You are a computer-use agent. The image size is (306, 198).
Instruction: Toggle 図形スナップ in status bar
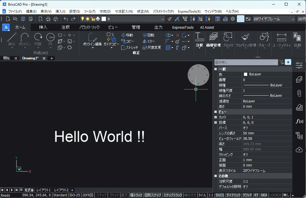[153, 195]
